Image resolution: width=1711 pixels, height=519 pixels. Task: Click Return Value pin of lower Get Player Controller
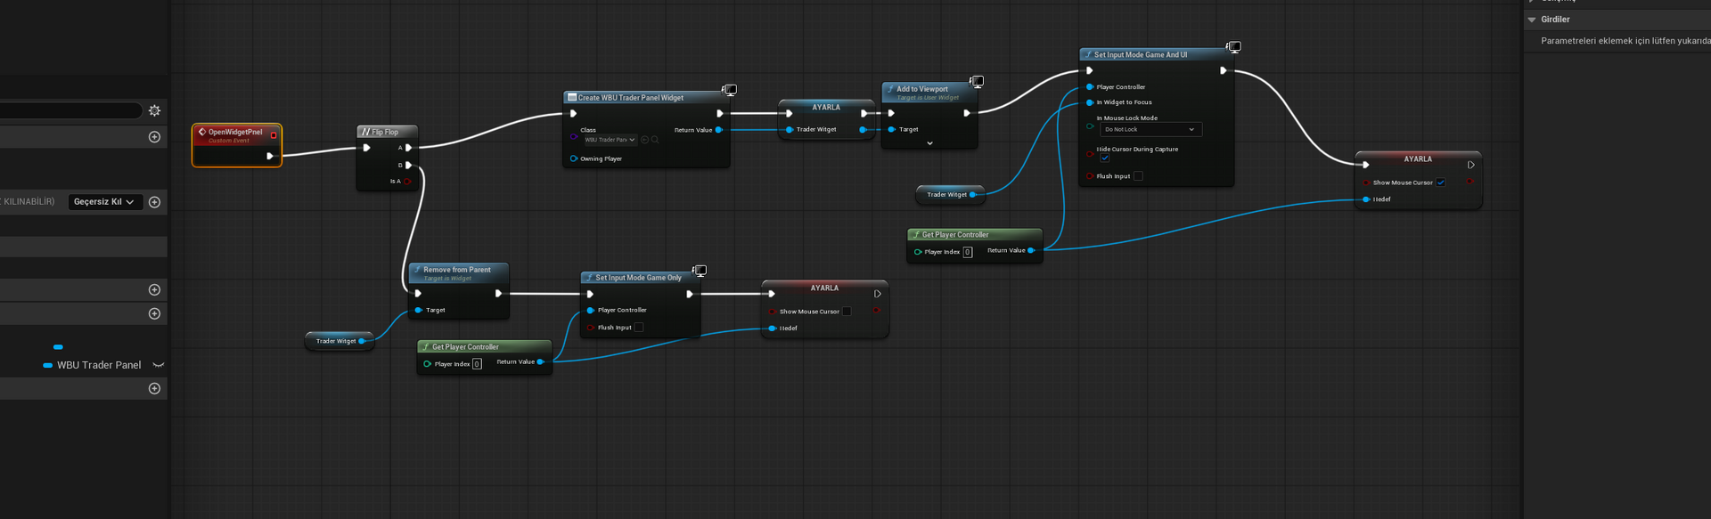pyautogui.click(x=540, y=361)
